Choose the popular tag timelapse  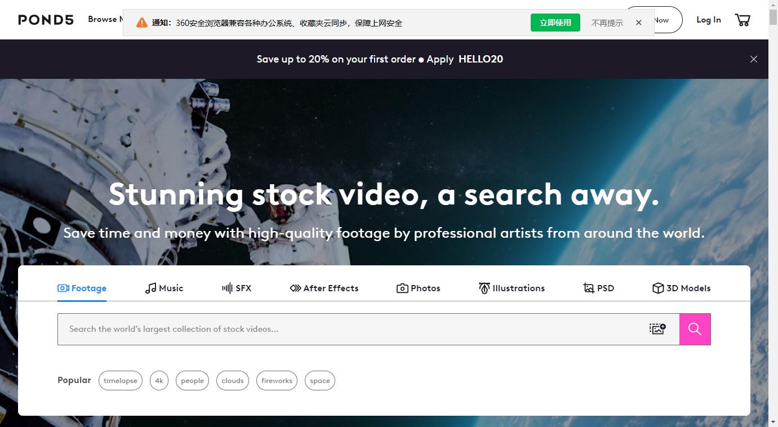tap(121, 381)
